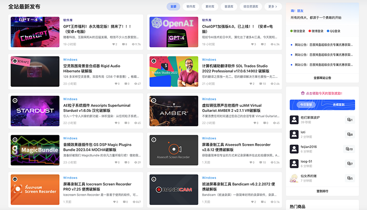View 全部网站公告
This screenshot has height=210, width=367.
[323, 78]
